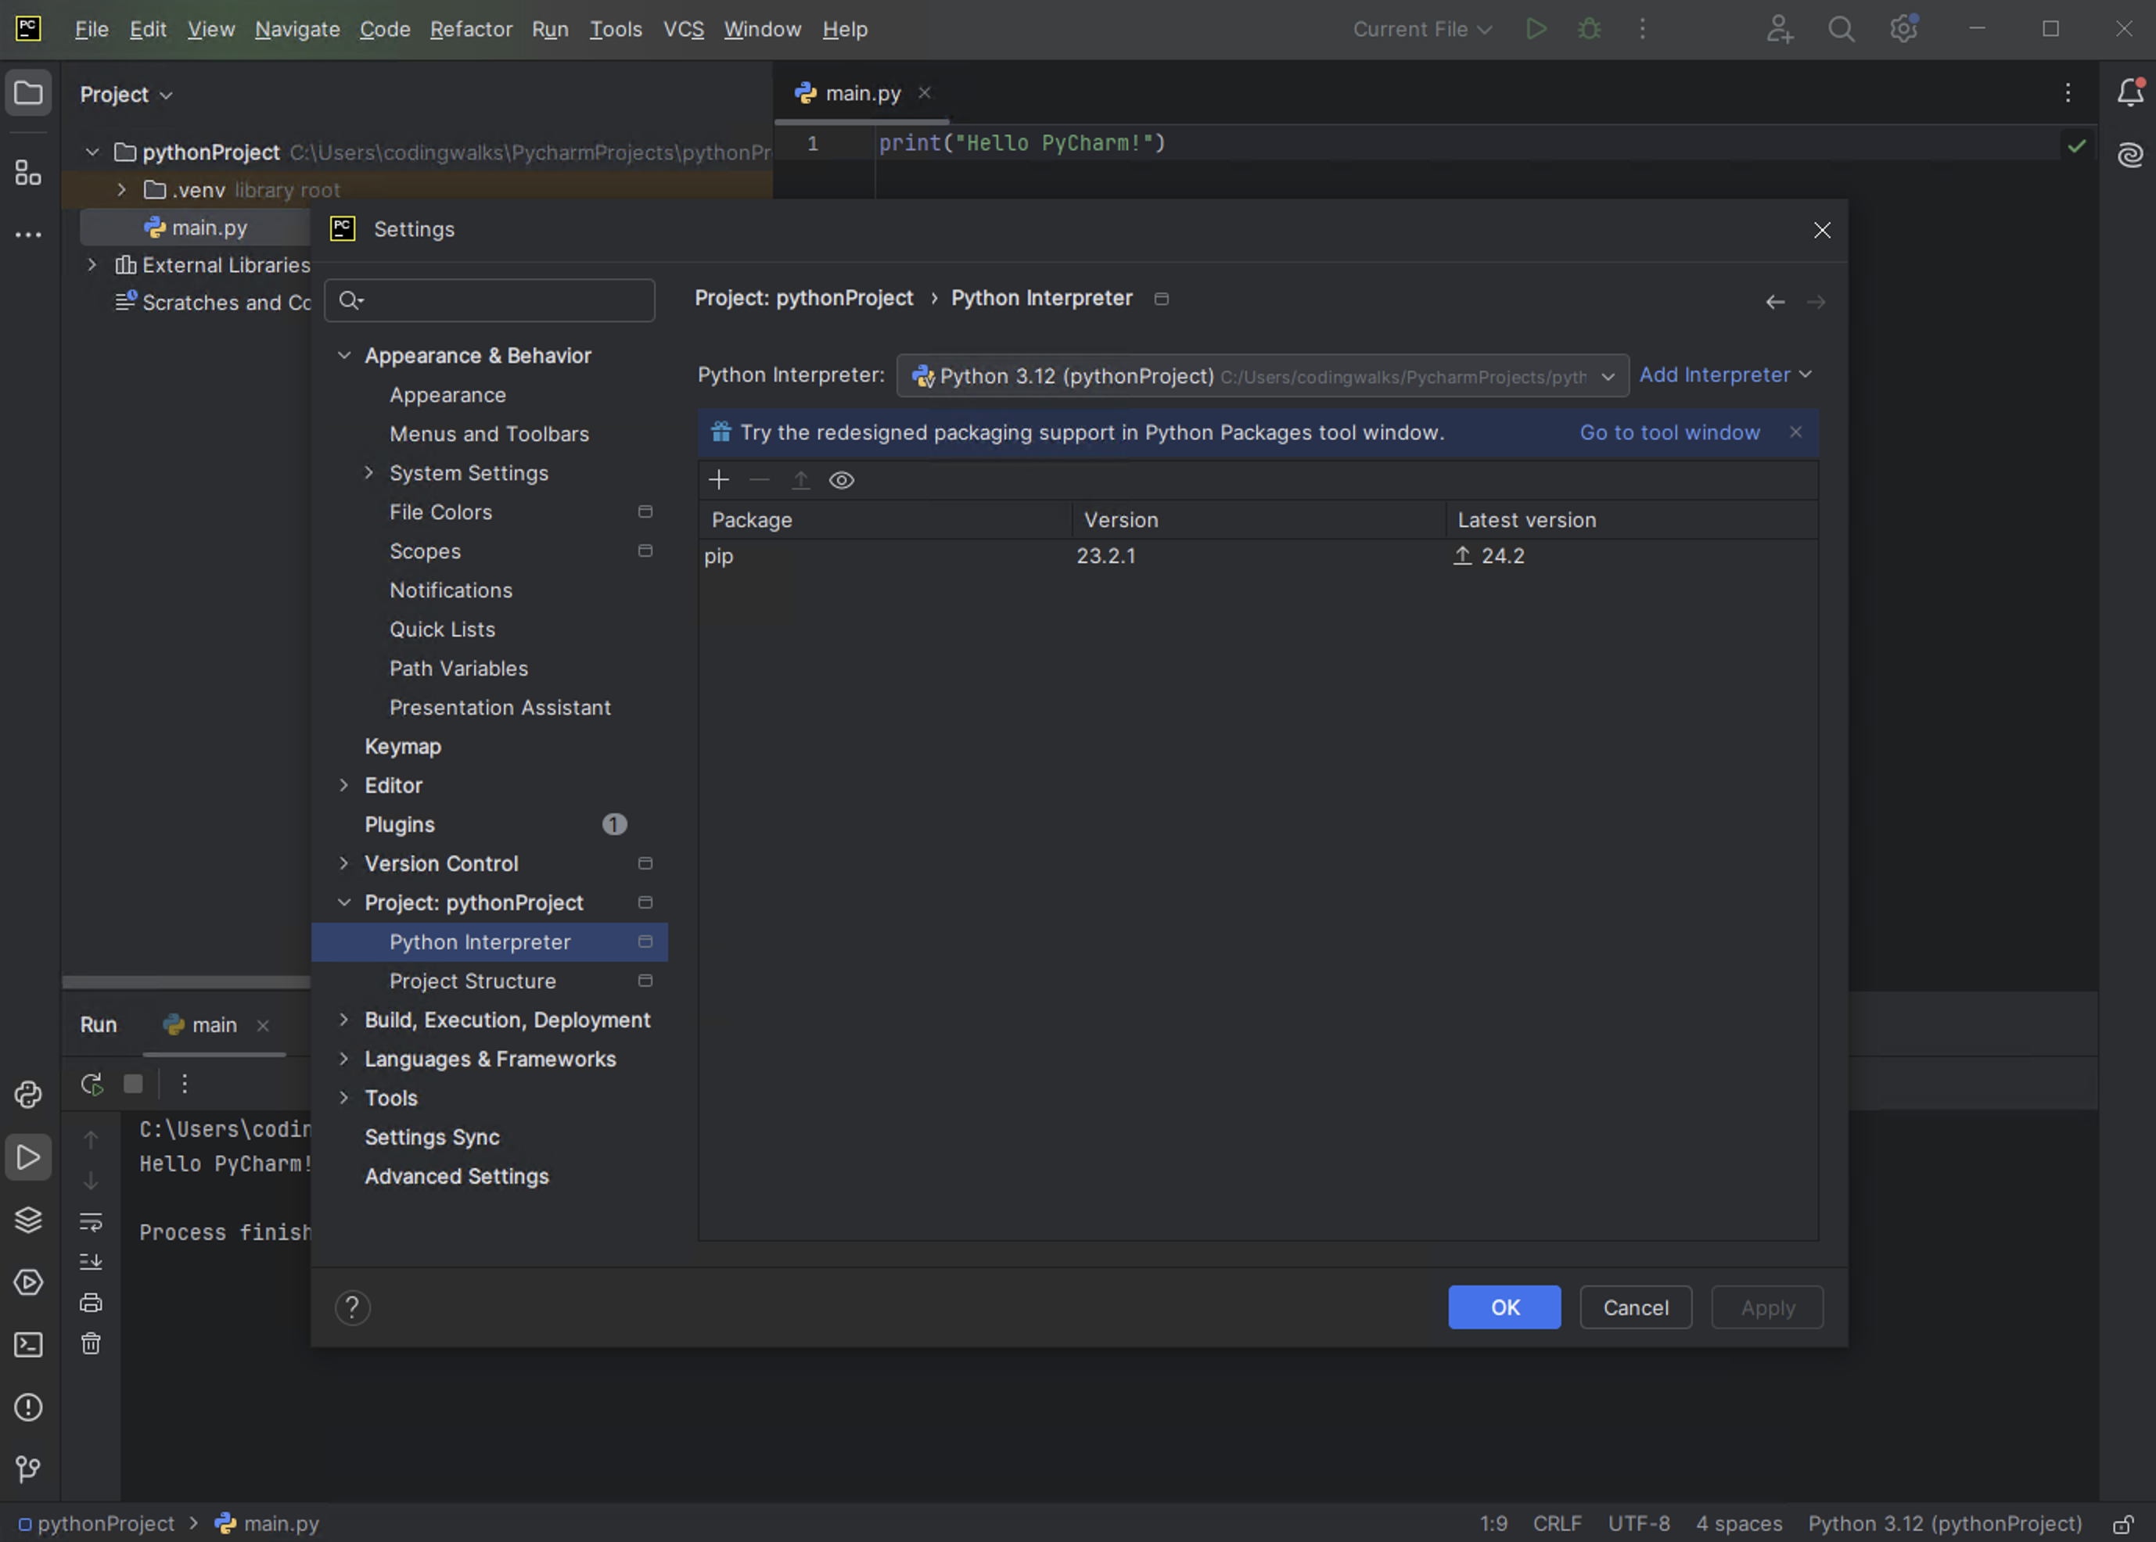Screen dimensions: 2156x1542
Task: Open the Git version control icon
Action: (x=28, y=1470)
